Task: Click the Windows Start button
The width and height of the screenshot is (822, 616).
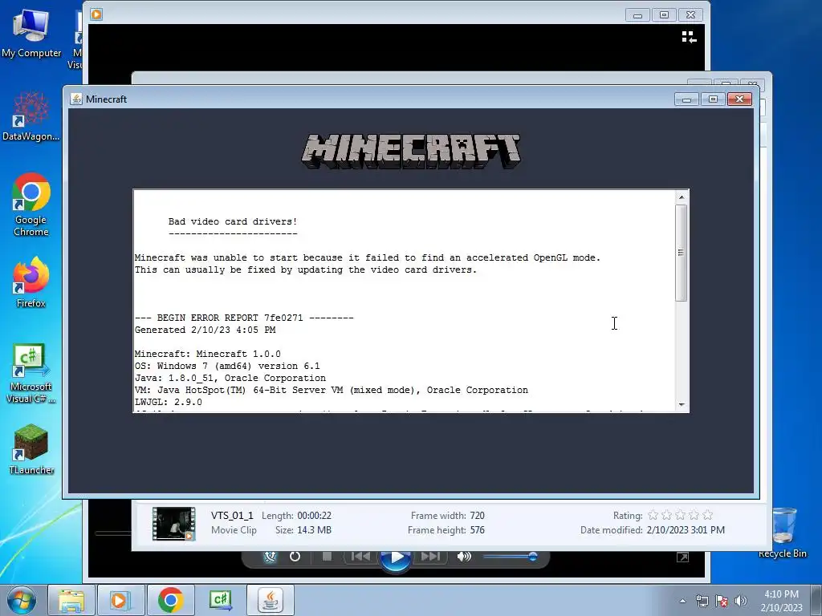Action: click(22, 600)
